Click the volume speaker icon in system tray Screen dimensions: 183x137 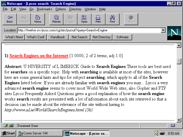pos(157,133)
